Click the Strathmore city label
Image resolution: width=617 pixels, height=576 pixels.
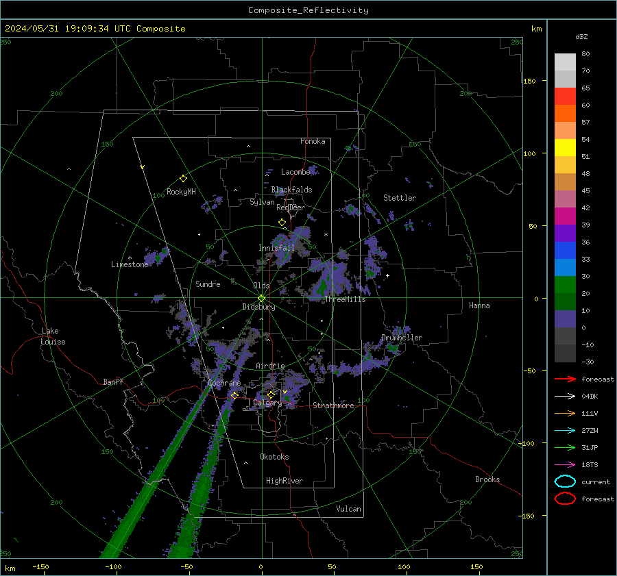pyautogui.click(x=333, y=405)
